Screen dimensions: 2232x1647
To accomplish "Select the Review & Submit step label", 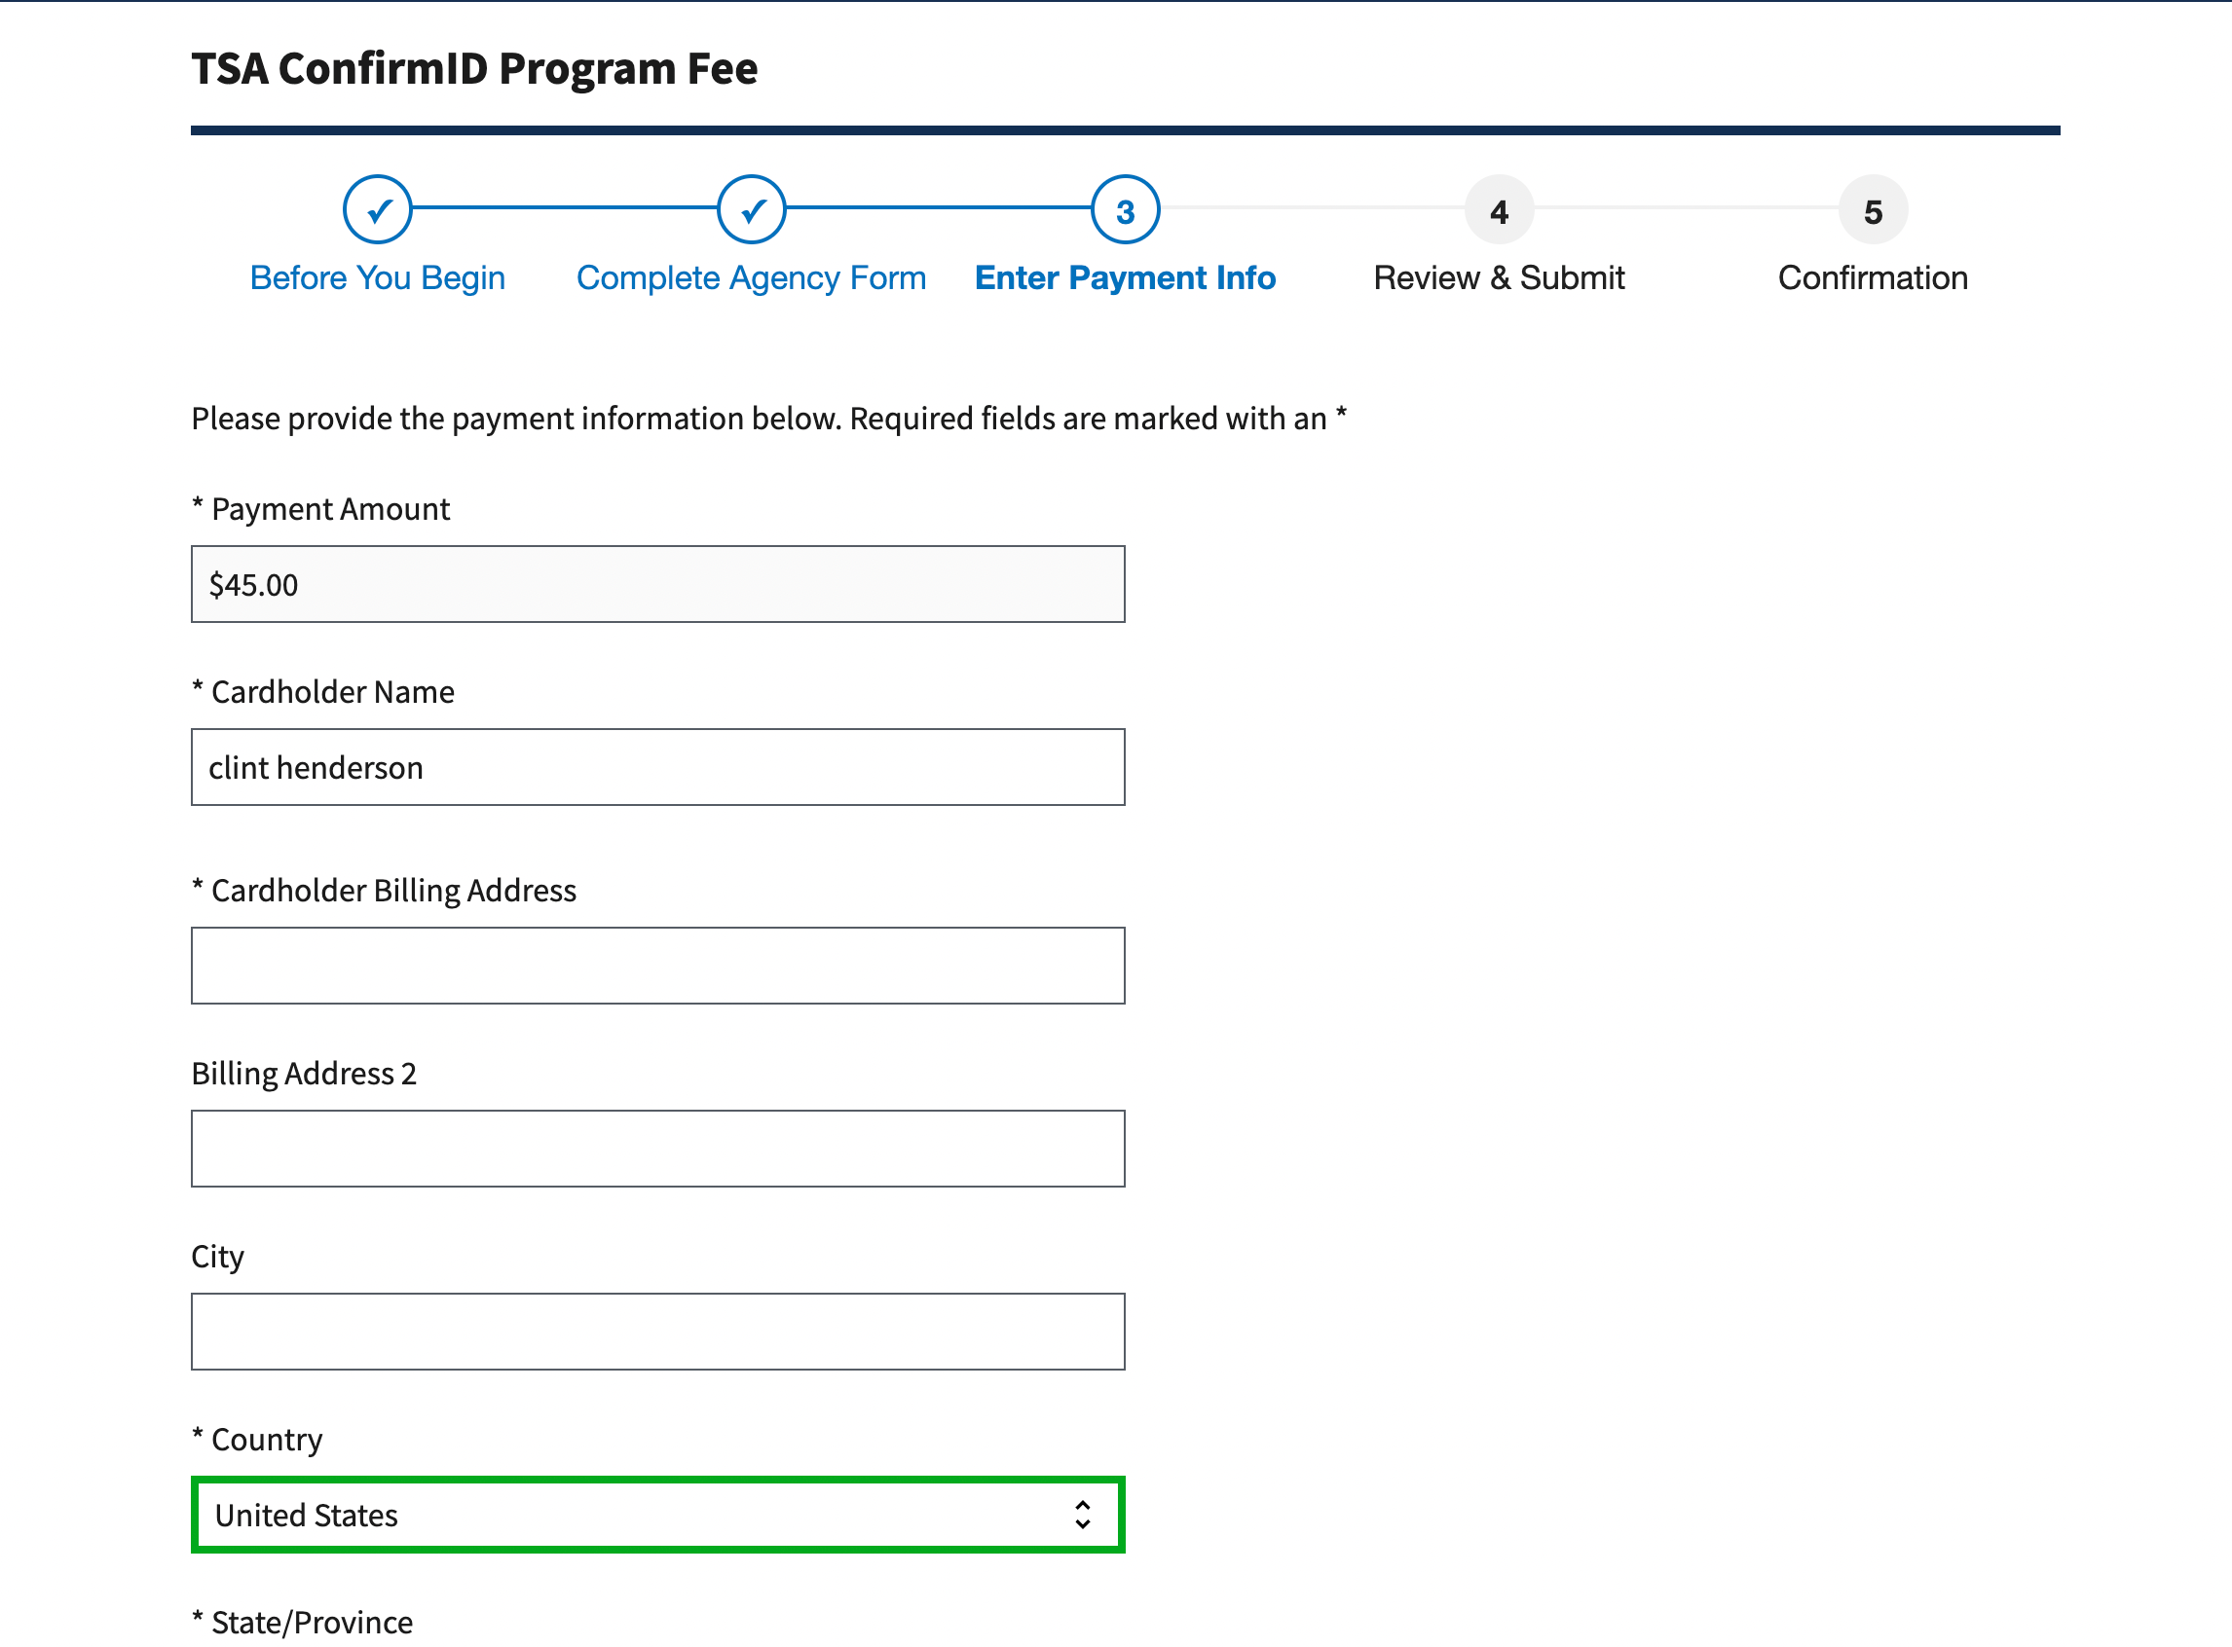I will point(1498,277).
